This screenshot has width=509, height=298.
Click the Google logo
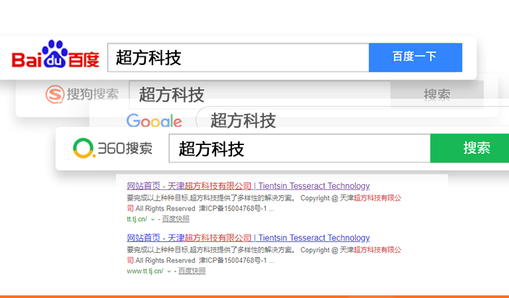coord(154,121)
